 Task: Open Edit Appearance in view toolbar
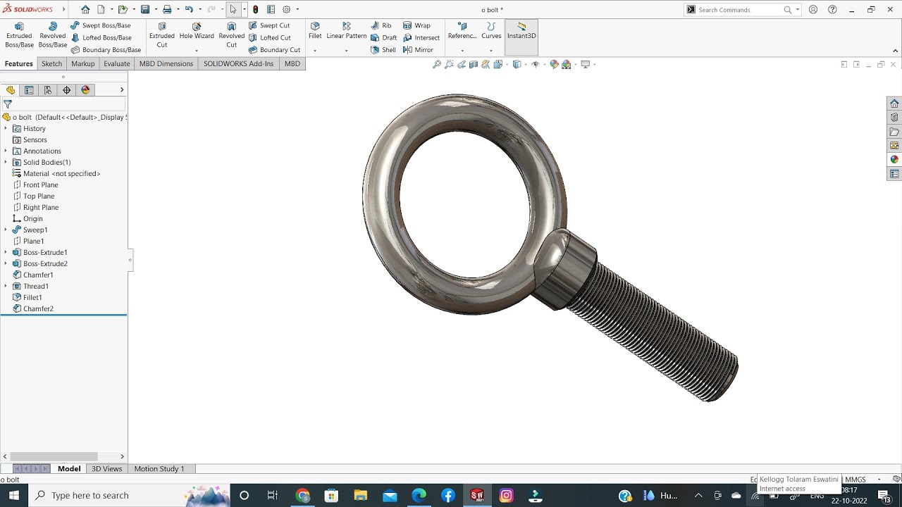554,64
